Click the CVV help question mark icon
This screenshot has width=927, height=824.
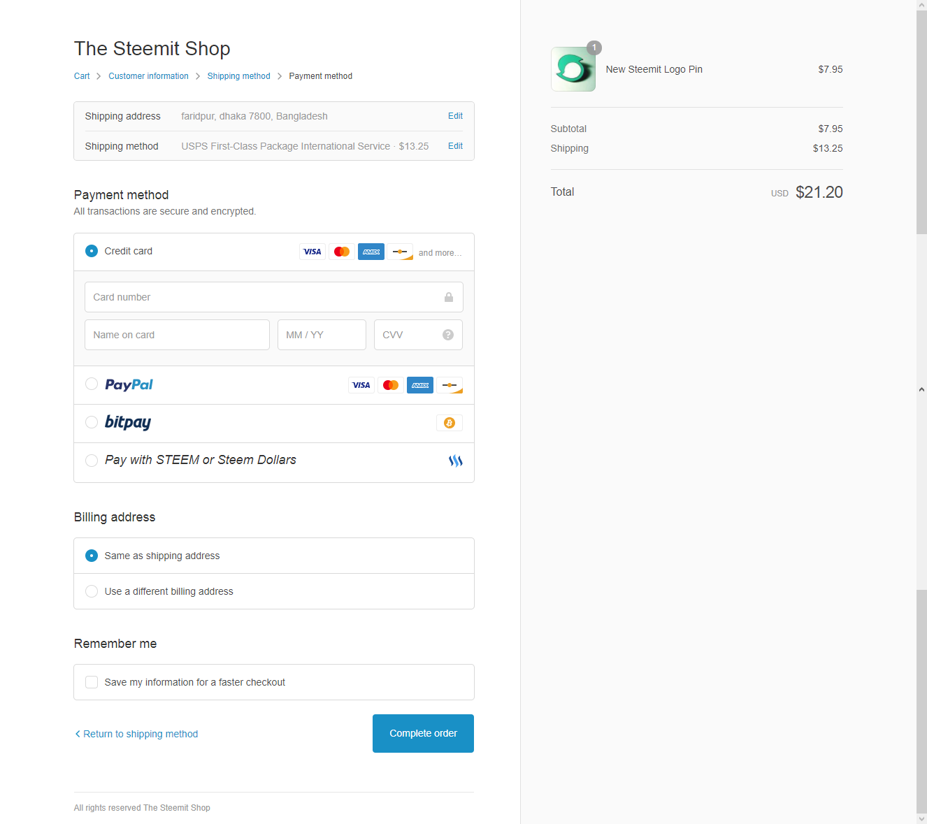click(x=448, y=335)
